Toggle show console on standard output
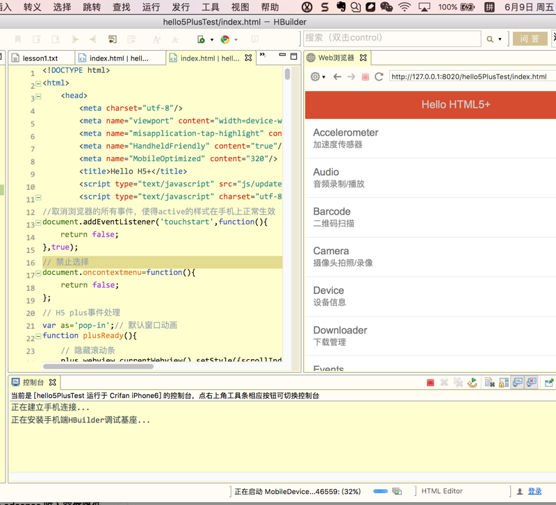Image resolution: width=556 pixels, height=505 pixels. point(518,383)
